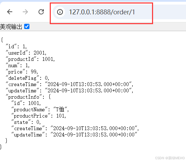Screen dimensions: 186x162
Task: Click the "productName": "T恤" line
Action: click(x=40, y=110)
